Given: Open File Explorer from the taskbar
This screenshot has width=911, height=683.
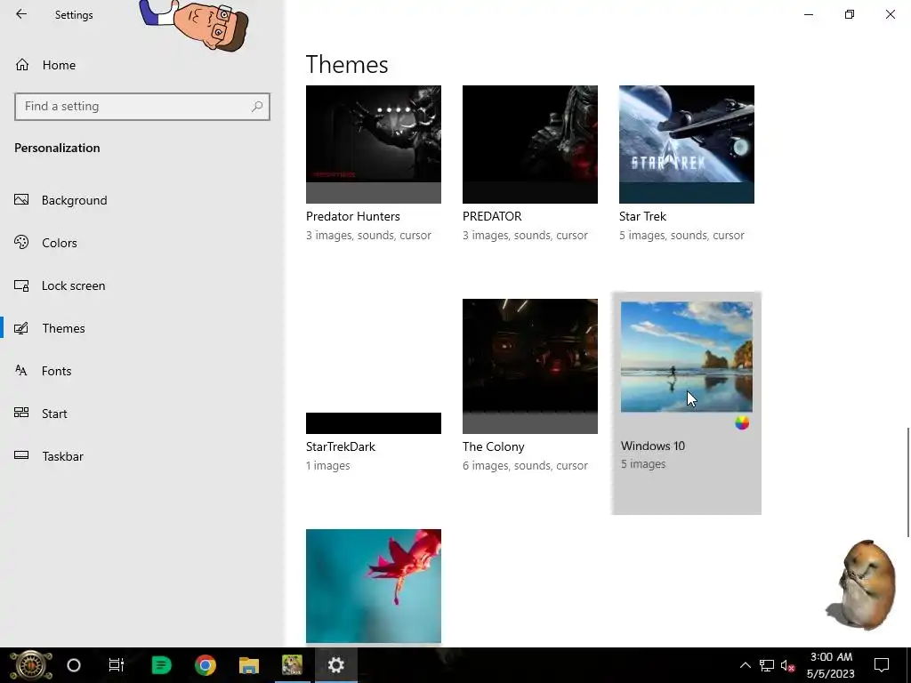Looking at the screenshot, I should pos(249,665).
